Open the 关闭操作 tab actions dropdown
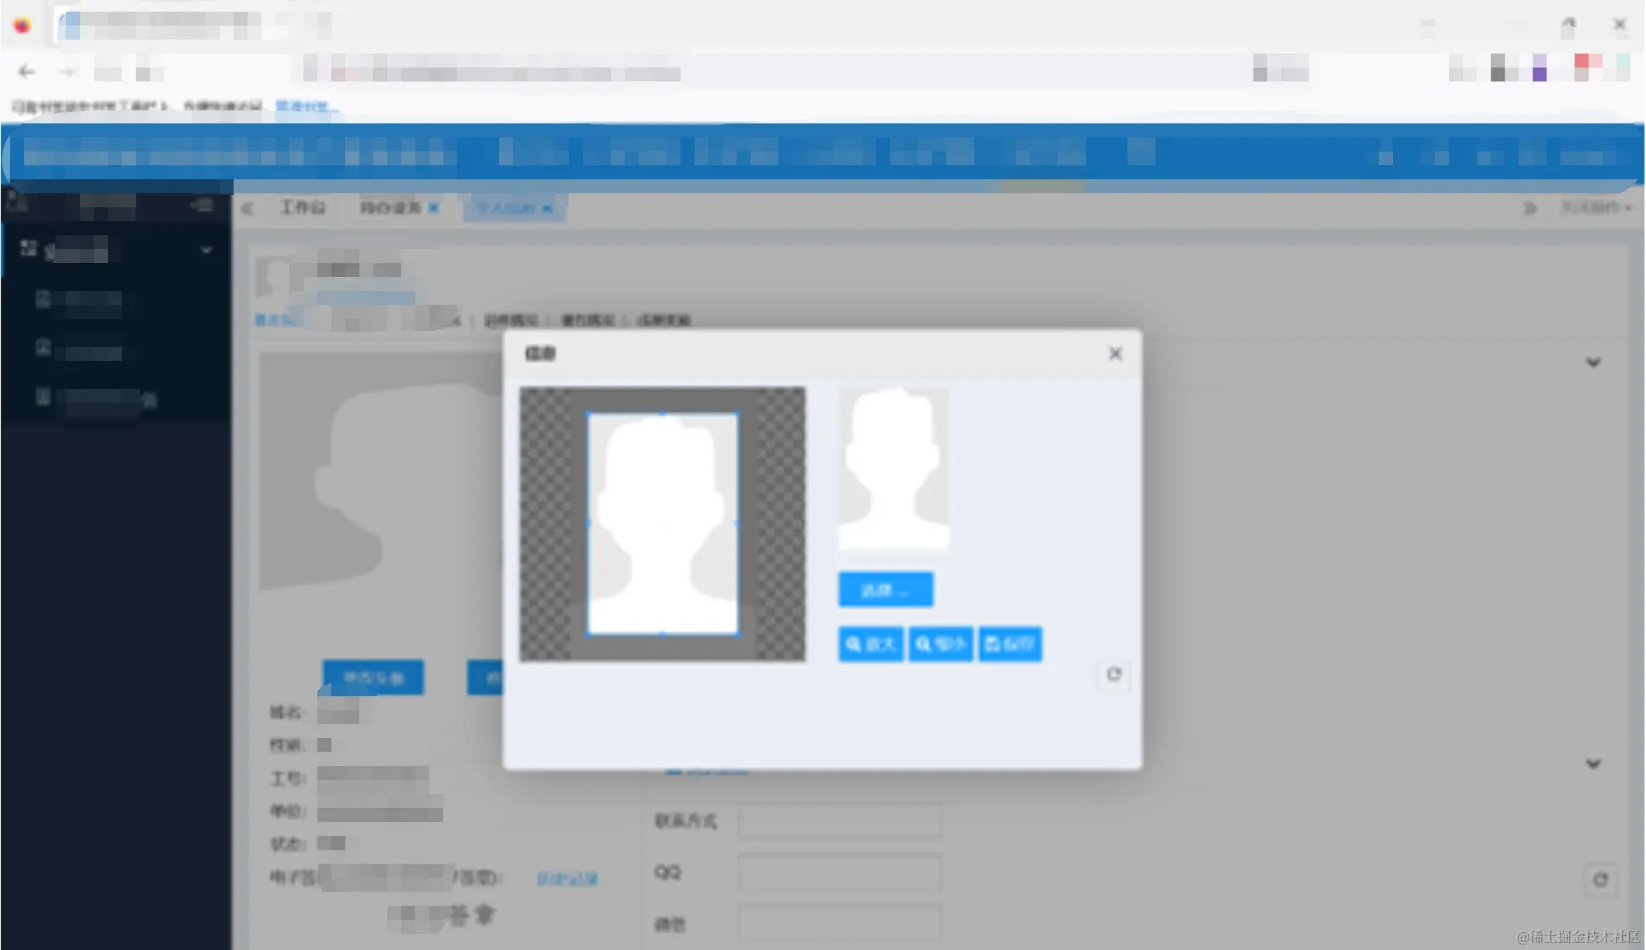1646x950 pixels. (x=1596, y=207)
